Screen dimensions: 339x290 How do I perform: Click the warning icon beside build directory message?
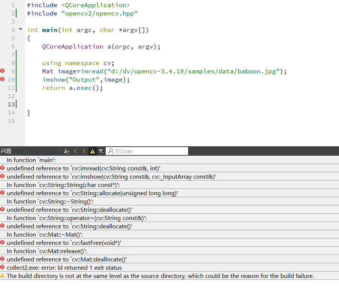coord(2,276)
